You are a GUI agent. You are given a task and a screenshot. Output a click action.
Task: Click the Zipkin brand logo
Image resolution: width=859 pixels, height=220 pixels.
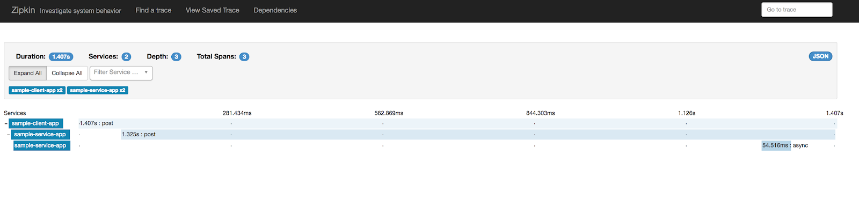point(23,10)
